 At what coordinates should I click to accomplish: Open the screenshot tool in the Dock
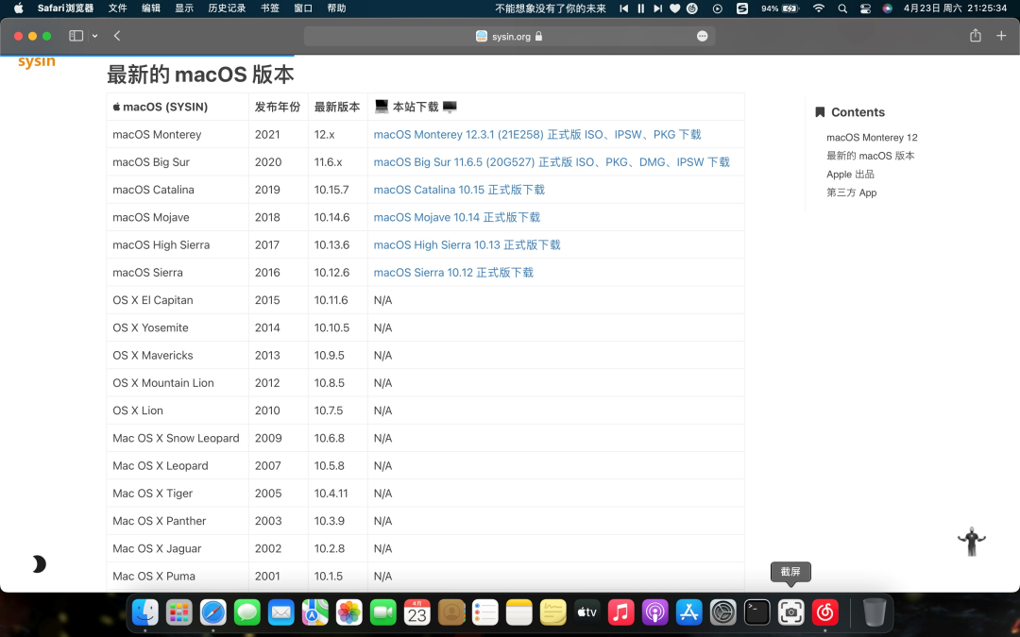[x=790, y=612]
